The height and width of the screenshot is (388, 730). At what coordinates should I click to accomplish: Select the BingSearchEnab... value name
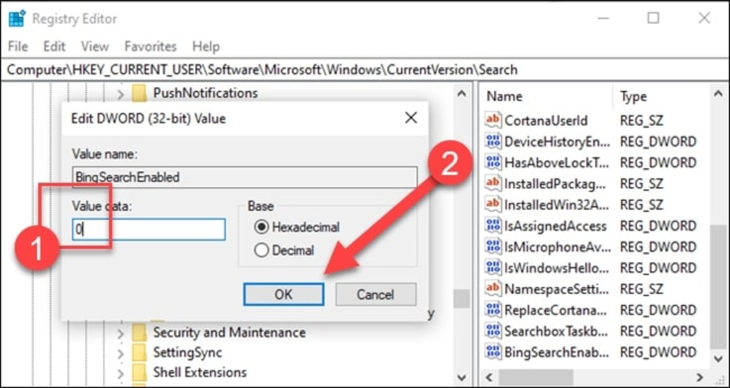[x=557, y=352]
